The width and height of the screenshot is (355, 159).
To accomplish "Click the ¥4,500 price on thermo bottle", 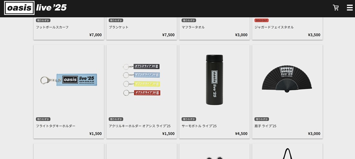I will pyautogui.click(x=241, y=133).
